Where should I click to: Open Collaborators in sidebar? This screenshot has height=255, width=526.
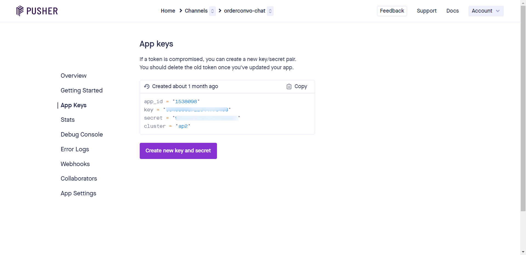click(79, 179)
